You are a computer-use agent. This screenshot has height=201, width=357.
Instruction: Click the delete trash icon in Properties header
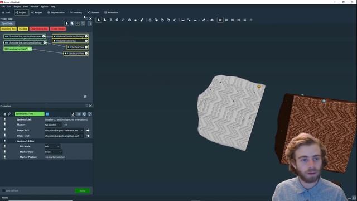pyautogui.click(x=4, y=114)
